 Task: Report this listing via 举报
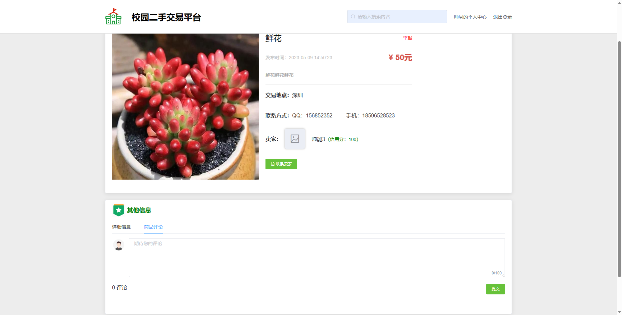click(407, 38)
